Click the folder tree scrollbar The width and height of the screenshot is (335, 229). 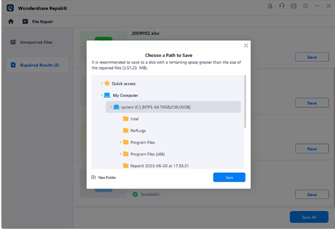245,102
